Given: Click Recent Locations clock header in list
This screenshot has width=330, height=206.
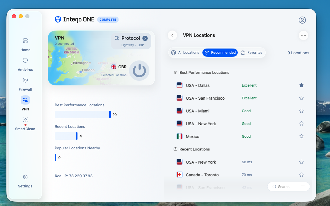Looking at the screenshot, I should pos(195,149).
